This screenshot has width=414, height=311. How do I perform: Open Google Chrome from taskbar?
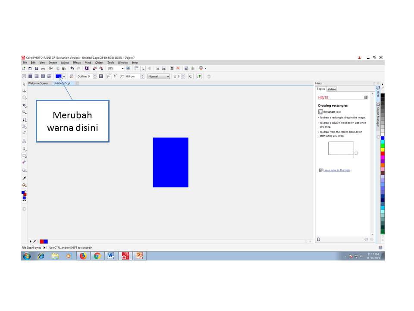[x=97, y=256]
